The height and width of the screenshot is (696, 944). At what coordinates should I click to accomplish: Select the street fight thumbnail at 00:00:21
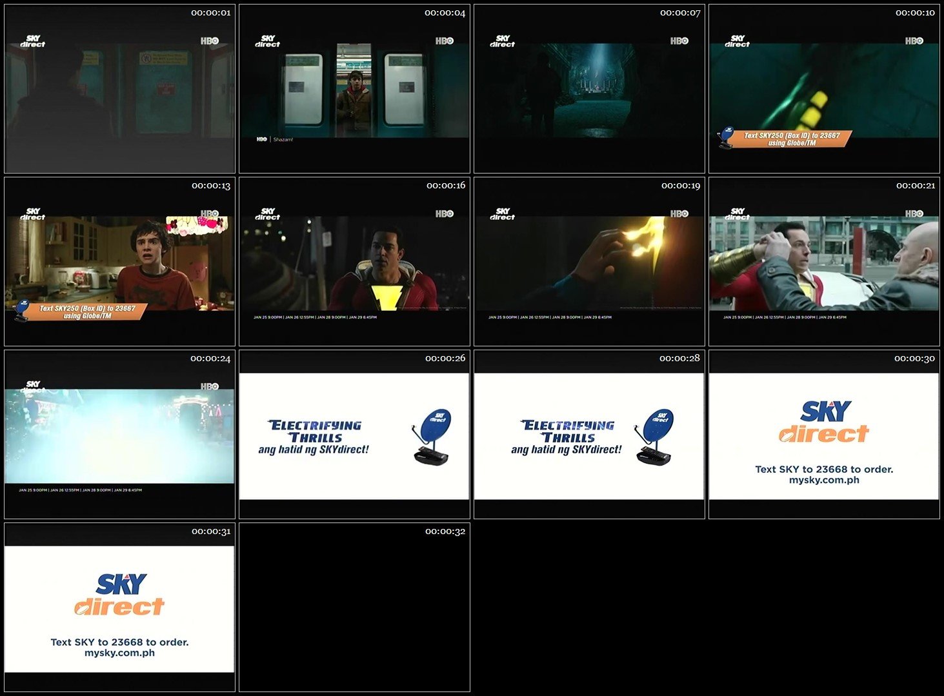(824, 261)
